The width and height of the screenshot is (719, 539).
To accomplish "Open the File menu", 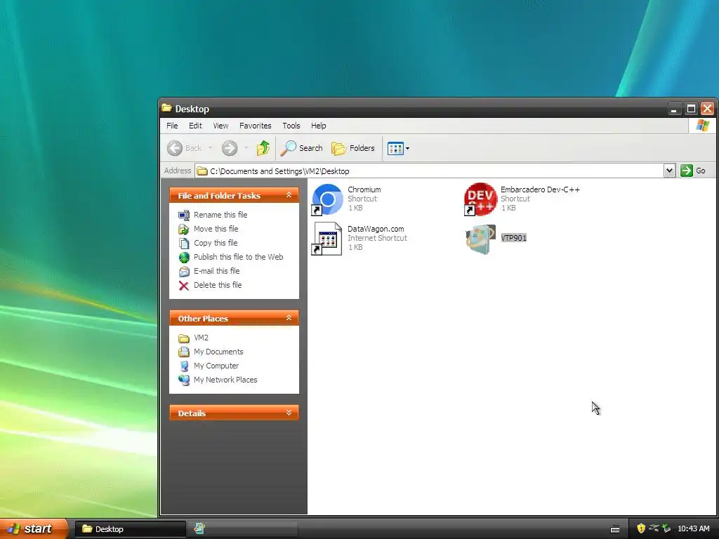I will 172,126.
